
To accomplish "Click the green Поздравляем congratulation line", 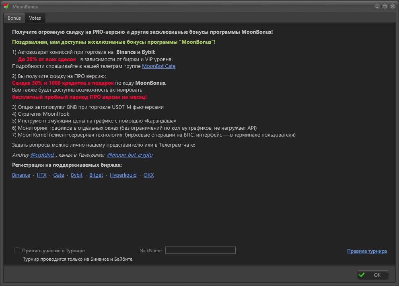I will tap(114, 42).
